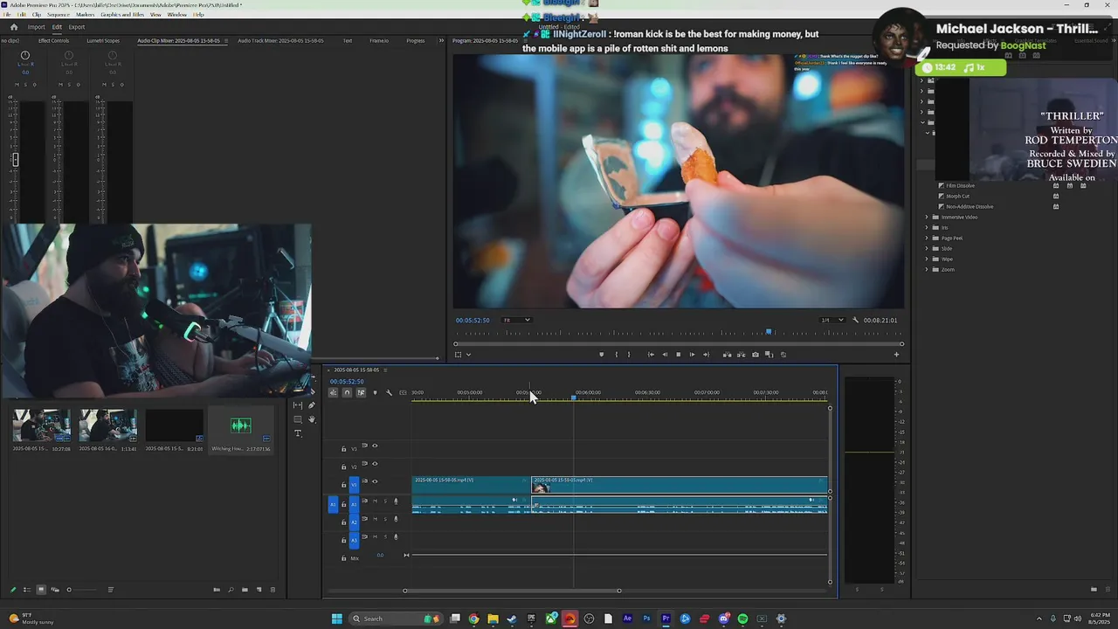Click Program Monitor playhead marker
Screen dimensions: 1118x629
coord(769,332)
